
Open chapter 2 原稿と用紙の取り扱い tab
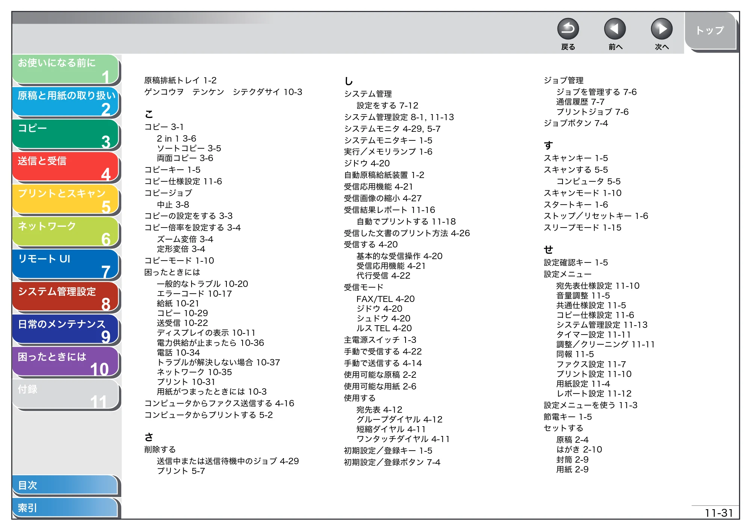(x=66, y=102)
